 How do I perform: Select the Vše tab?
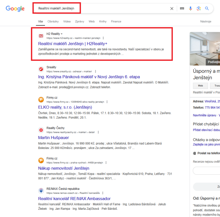click(40, 21)
